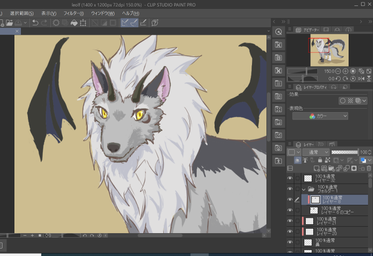Reset canvas rotation in the navigator

point(353,79)
